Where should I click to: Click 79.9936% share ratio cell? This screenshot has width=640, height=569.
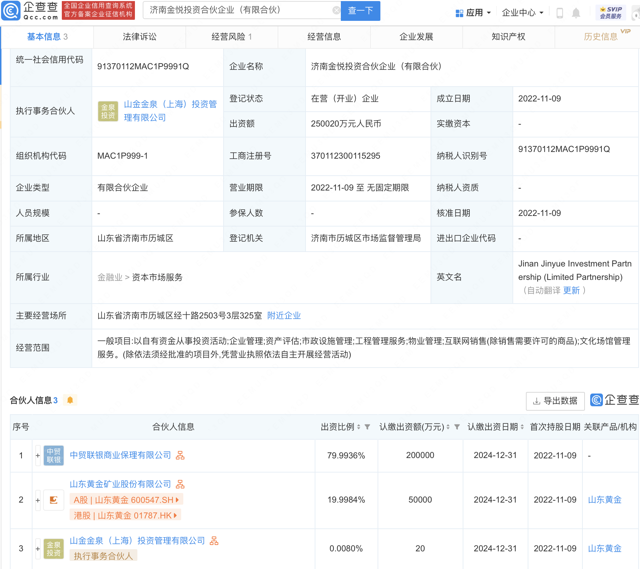point(346,456)
